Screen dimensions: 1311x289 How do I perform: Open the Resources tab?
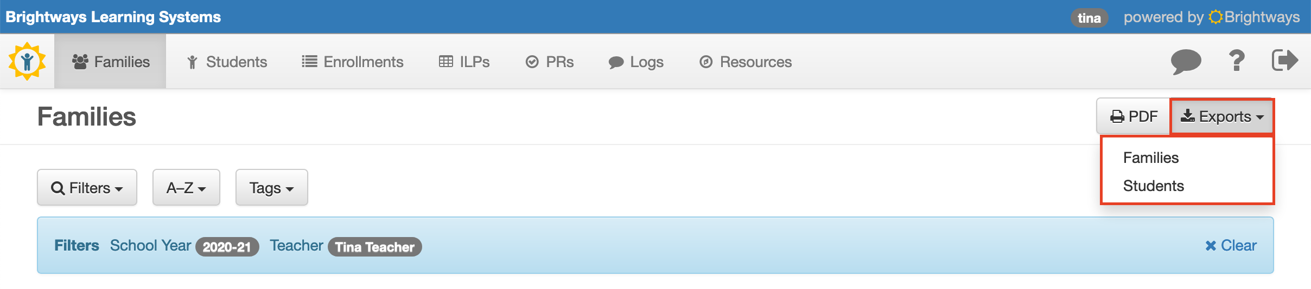coord(746,62)
